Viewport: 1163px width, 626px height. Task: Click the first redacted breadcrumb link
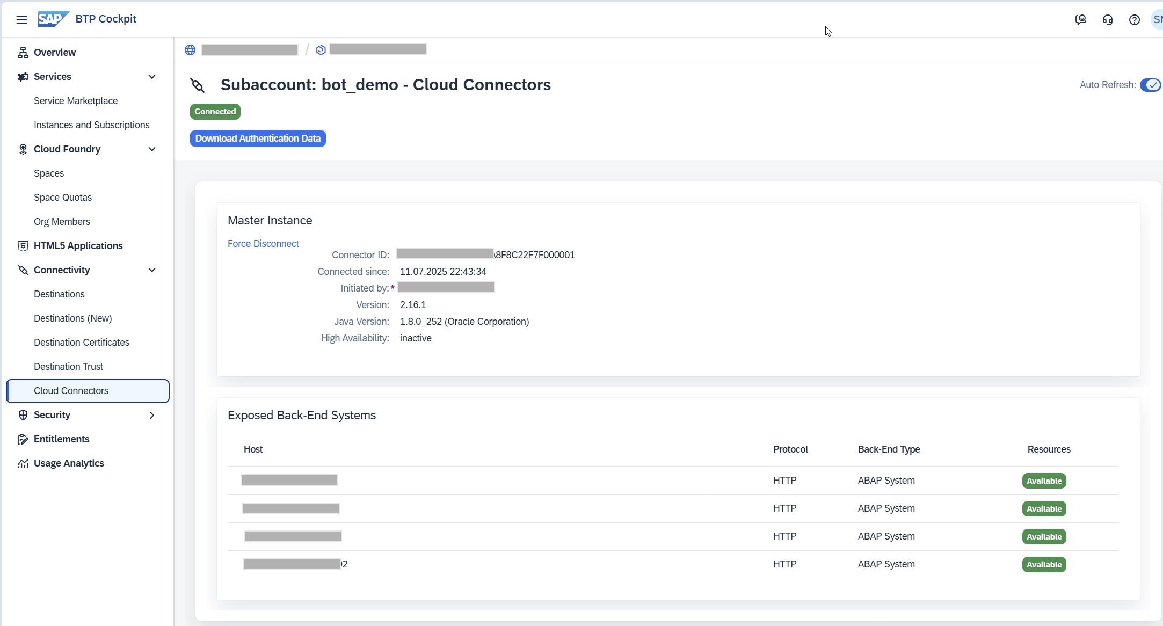[250, 50]
